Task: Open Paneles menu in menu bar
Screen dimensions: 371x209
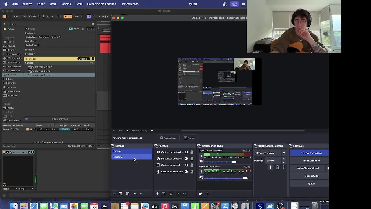Action: (66, 4)
